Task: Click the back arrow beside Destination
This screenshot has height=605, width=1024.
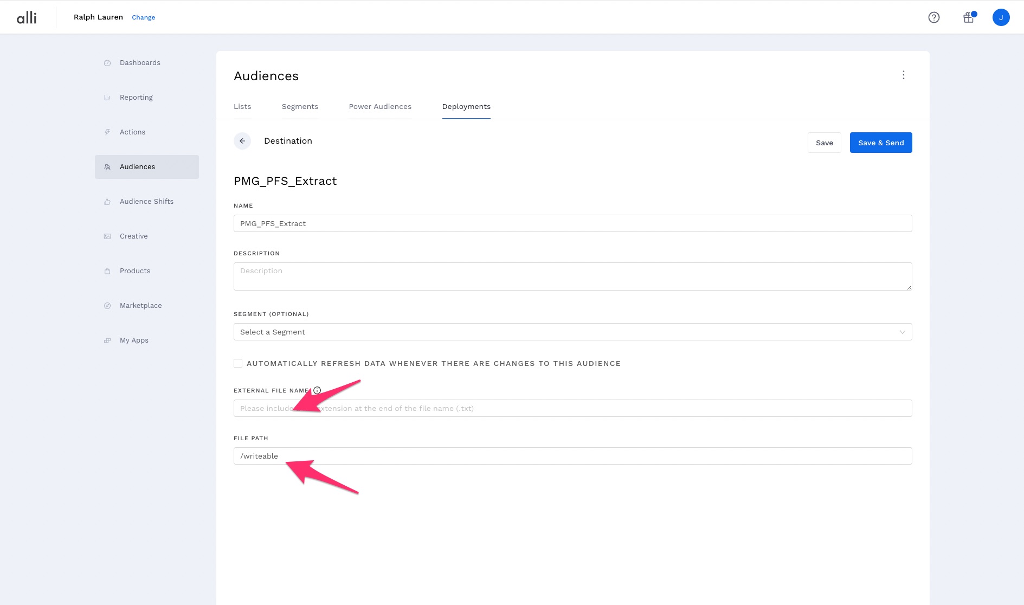Action: (242, 141)
